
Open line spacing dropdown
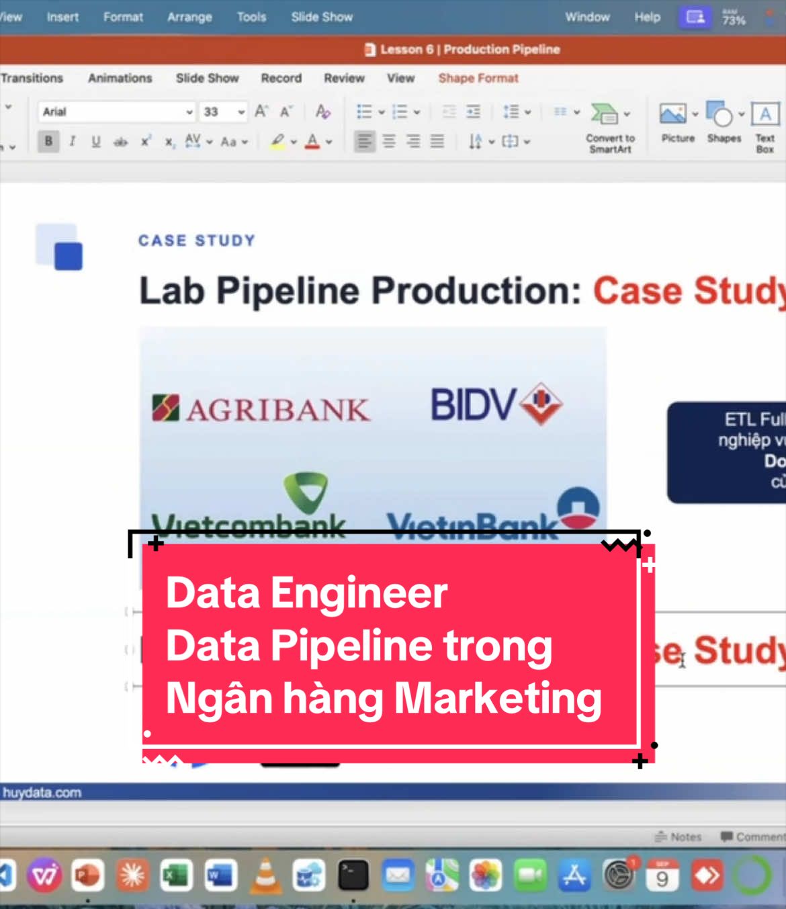517,112
